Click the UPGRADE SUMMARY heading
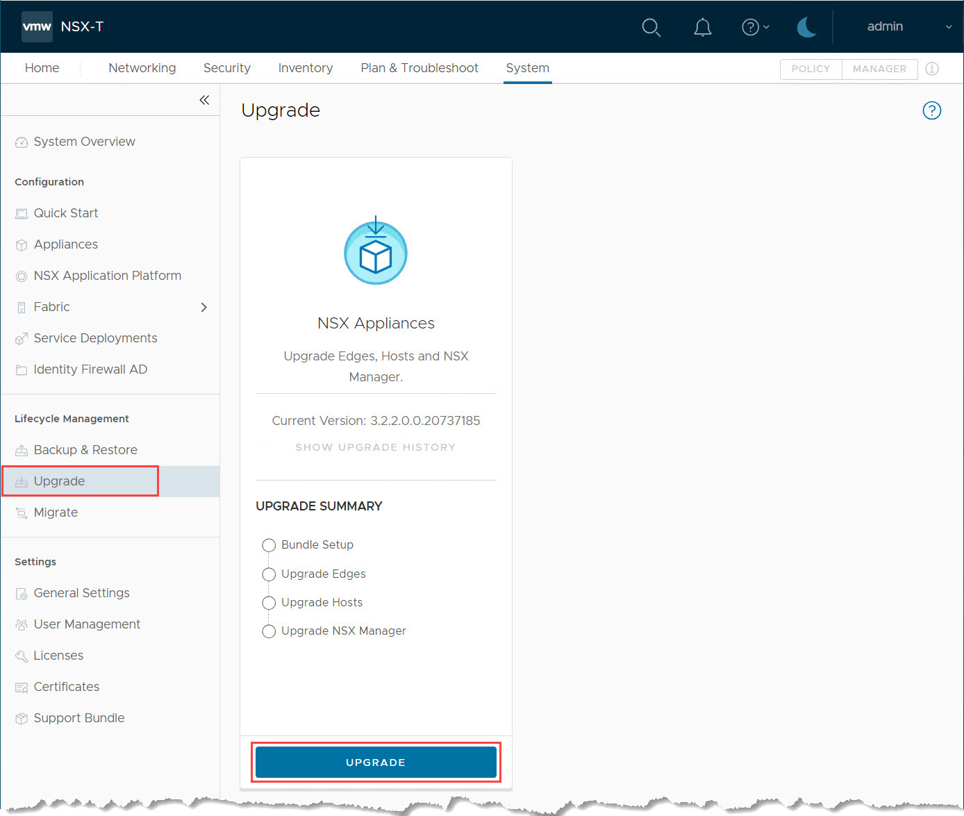This screenshot has height=816, width=964. (319, 506)
